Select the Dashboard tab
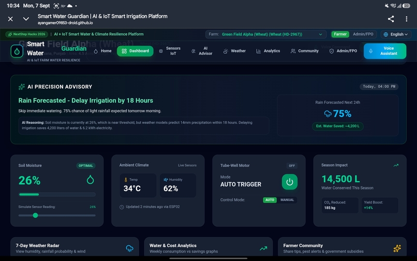 tap(135, 51)
